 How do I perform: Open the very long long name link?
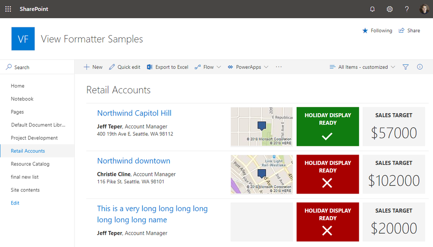(152, 214)
